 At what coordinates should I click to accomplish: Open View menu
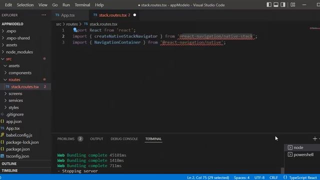tap(43, 5)
